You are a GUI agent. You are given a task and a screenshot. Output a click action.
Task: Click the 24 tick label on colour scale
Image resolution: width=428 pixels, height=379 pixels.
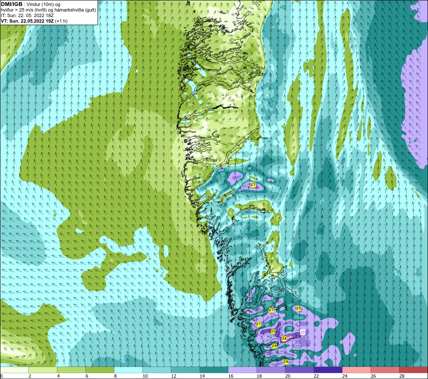(x=345, y=376)
